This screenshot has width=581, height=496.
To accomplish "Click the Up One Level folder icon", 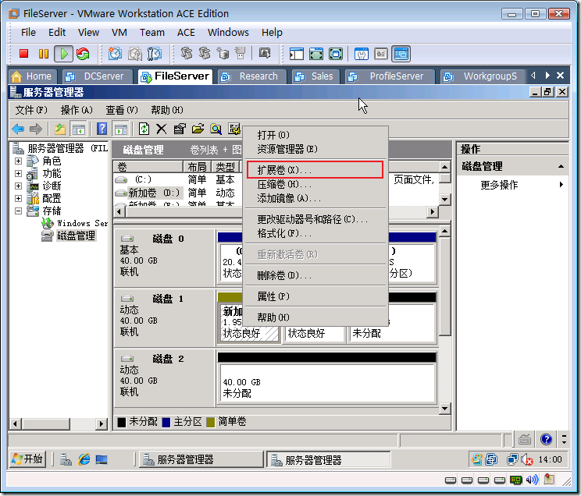I will tap(59, 129).
